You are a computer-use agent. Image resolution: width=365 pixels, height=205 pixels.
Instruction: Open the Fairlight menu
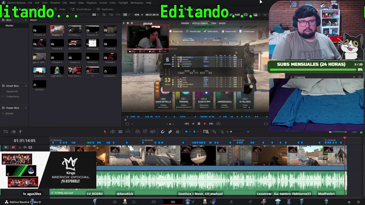point(123,3)
